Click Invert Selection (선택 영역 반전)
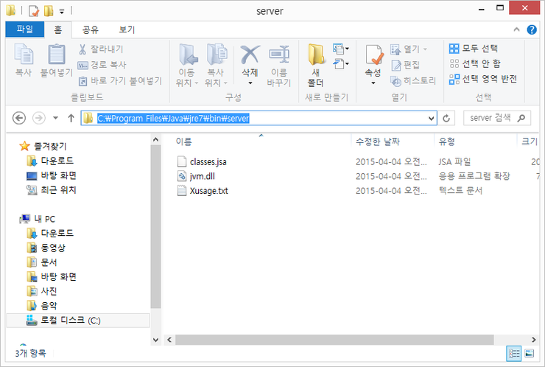This screenshot has width=545, height=367. point(482,78)
